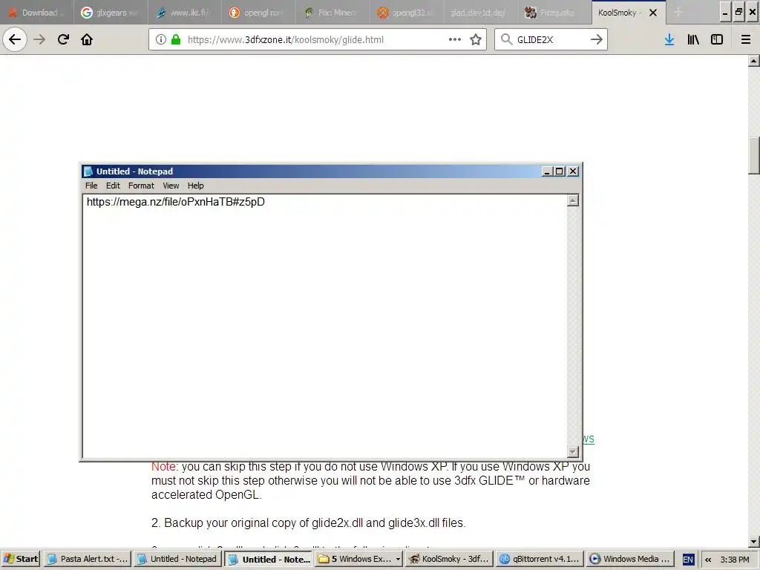Switch to the opengl32 tab

pyautogui.click(x=406, y=13)
